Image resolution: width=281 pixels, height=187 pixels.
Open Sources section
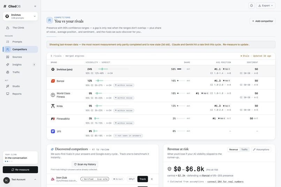coord(20,57)
